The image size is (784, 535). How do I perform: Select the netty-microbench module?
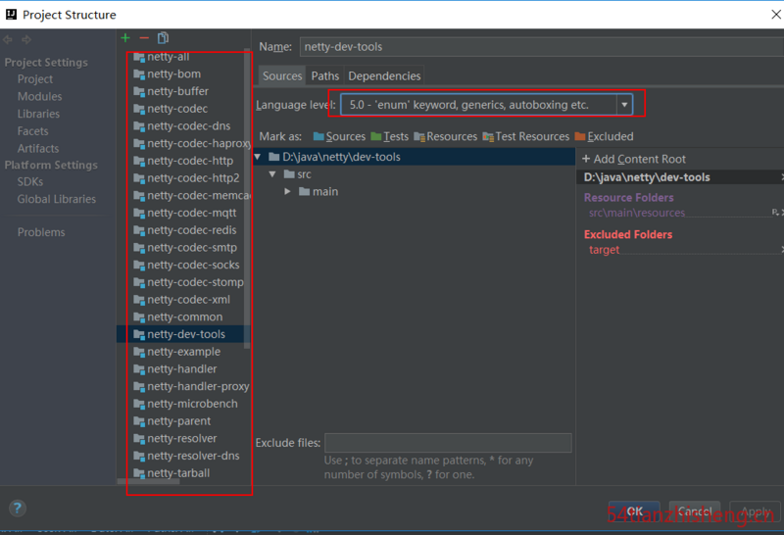185,404
